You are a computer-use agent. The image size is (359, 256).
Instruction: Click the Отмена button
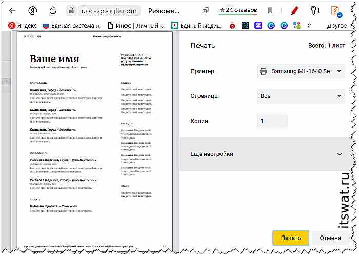(x=330, y=238)
